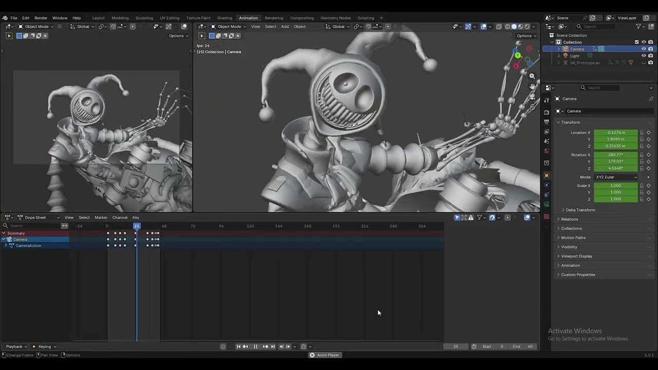Show the SK_Prototype.ao object eye toggle

[644, 63]
